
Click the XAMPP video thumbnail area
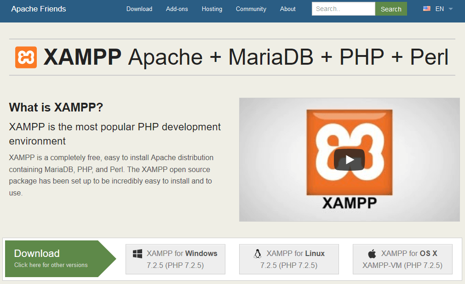[349, 159]
